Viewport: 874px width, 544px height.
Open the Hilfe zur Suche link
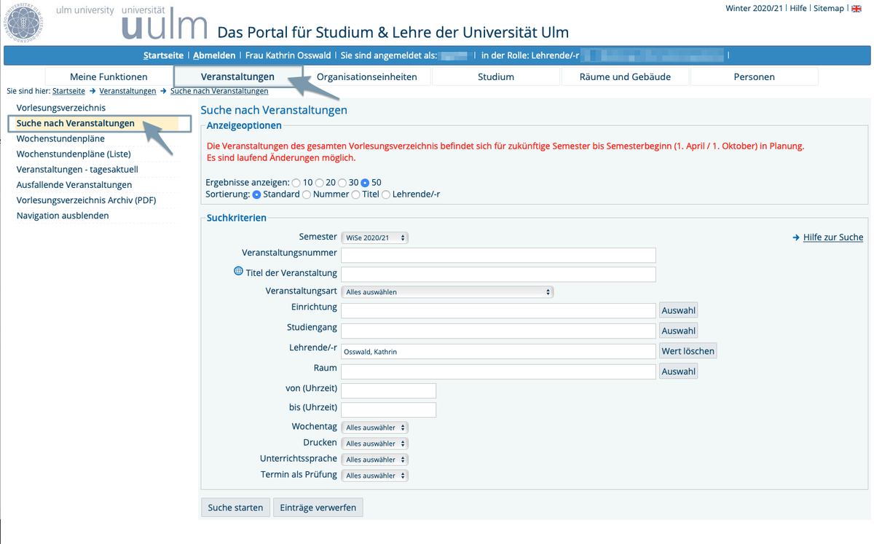coord(833,237)
